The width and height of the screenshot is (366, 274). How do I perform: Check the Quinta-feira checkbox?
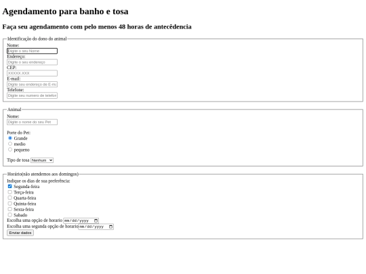[9, 204]
